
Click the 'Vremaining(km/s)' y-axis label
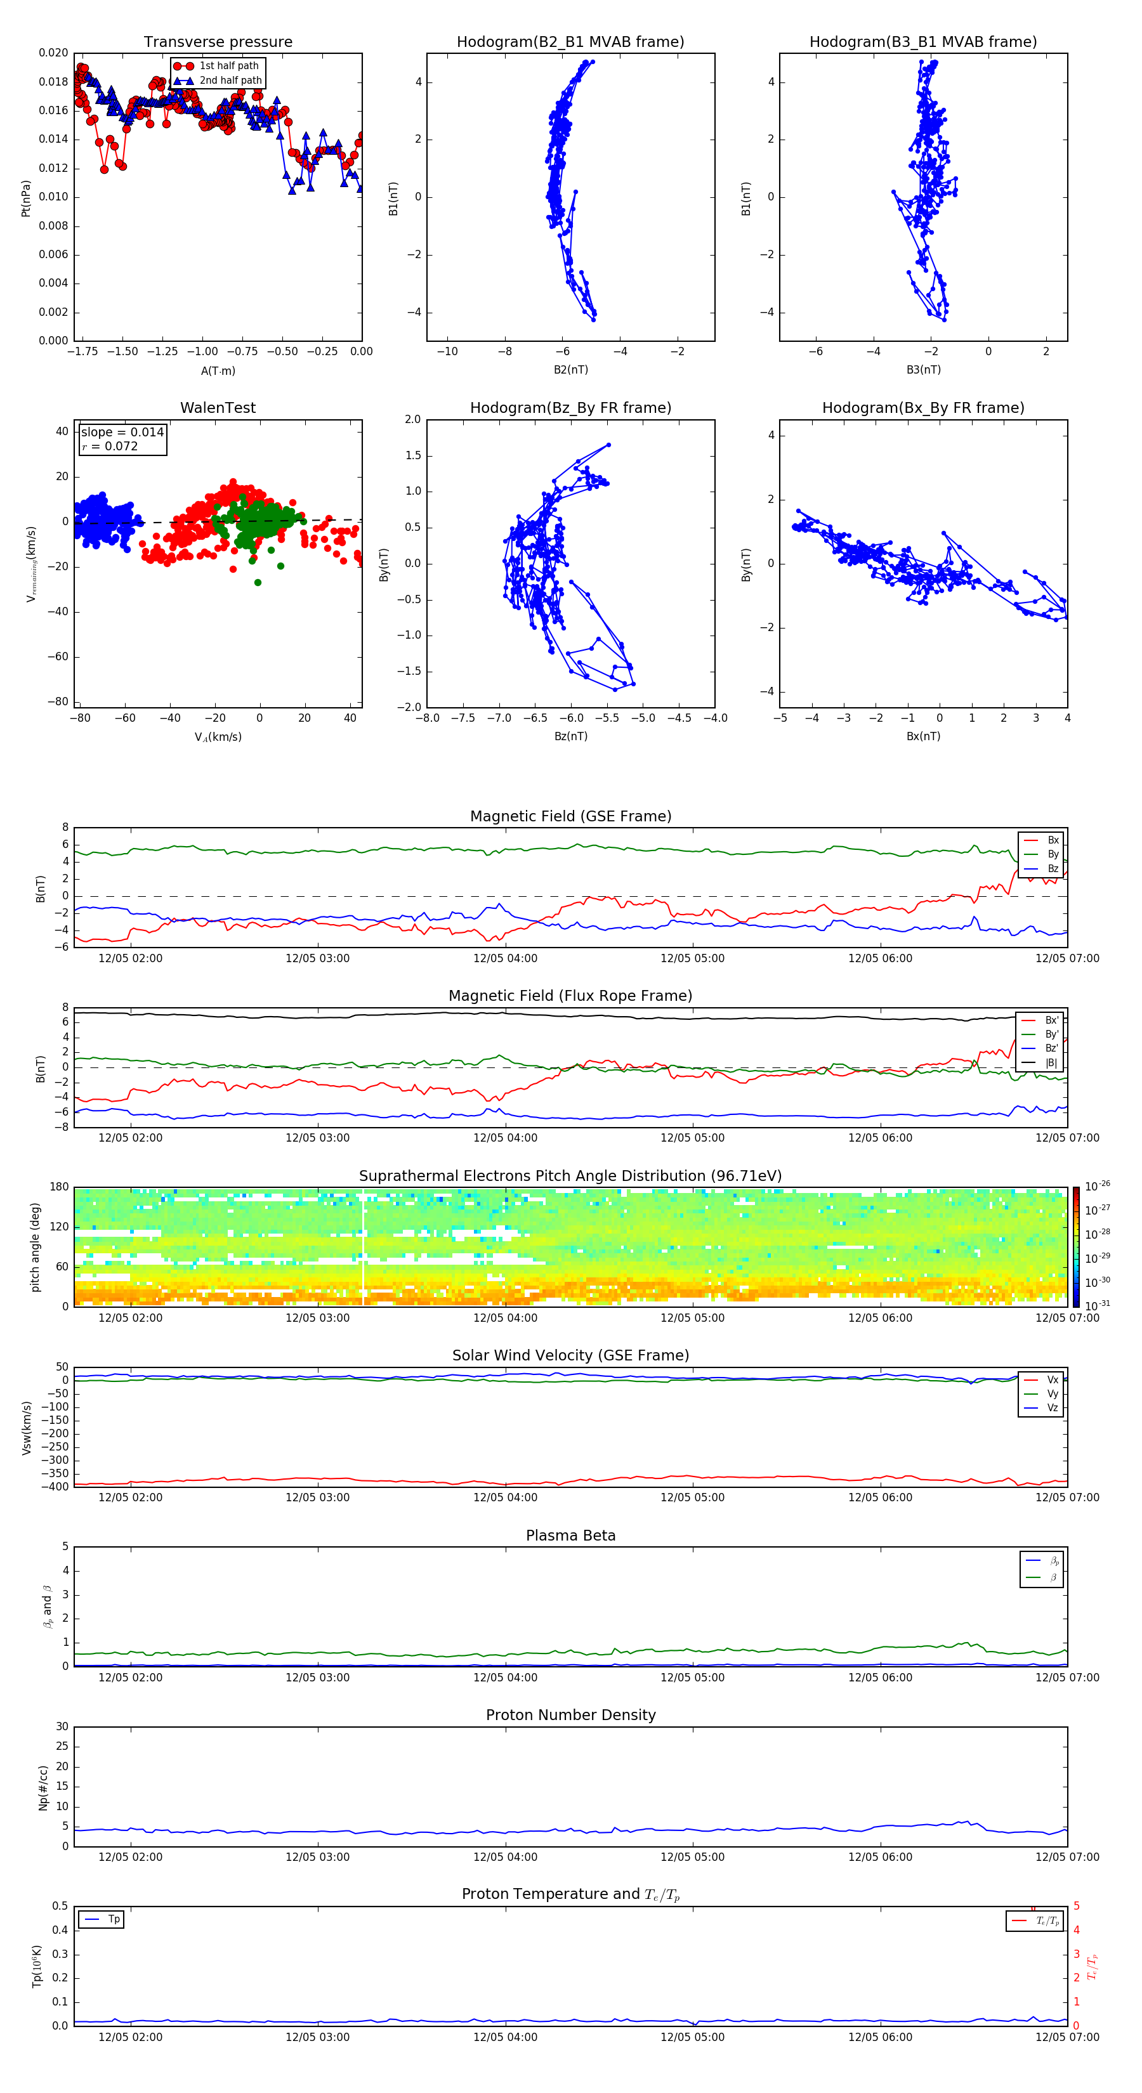(31, 564)
